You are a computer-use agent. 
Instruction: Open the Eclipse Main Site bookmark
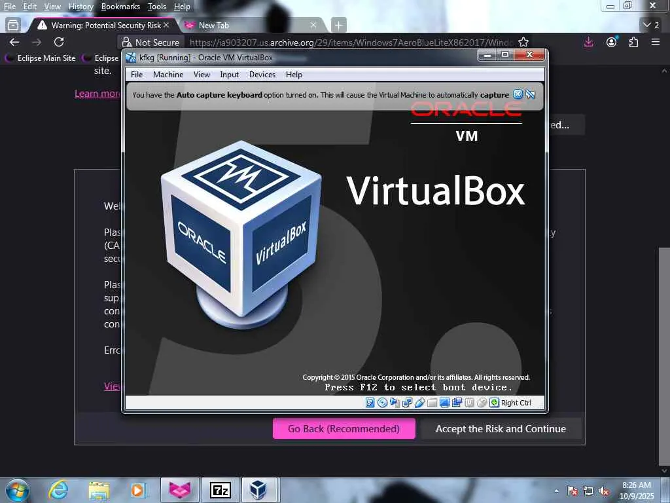[41, 58]
